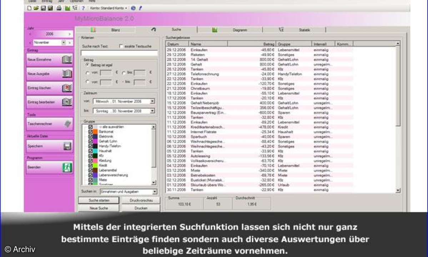Select the Internet Flatrate entry in the results
Screen dimensions: 428x257
pos(259,132)
